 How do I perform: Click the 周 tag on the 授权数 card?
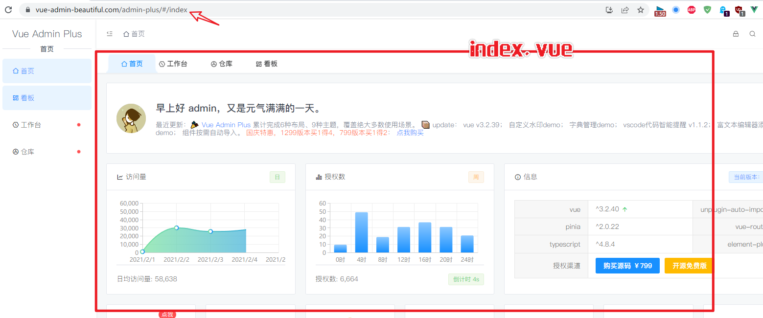pyautogui.click(x=476, y=177)
